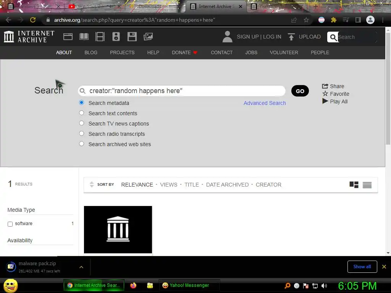391x293 pixels.
Task: Check the software media type checkbox
Action: [10, 224]
